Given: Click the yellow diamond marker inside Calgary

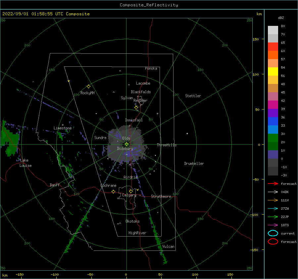Looking at the screenshot, I should tap(131, 191).
